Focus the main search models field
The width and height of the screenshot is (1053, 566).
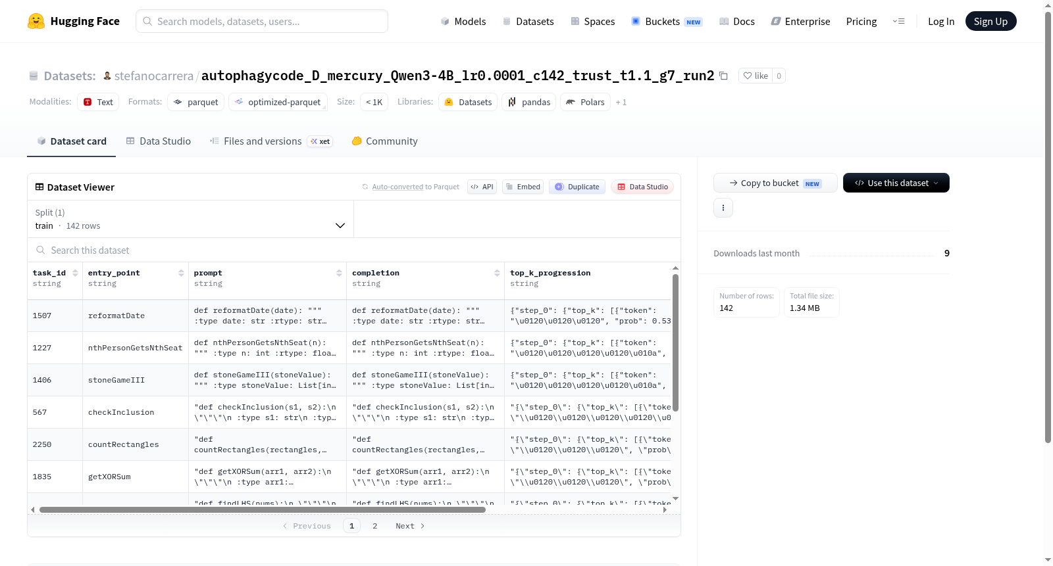coord(262,21)
